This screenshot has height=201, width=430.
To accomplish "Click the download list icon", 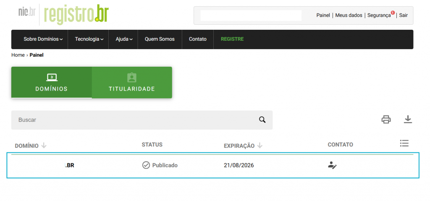I will [408, 120].
